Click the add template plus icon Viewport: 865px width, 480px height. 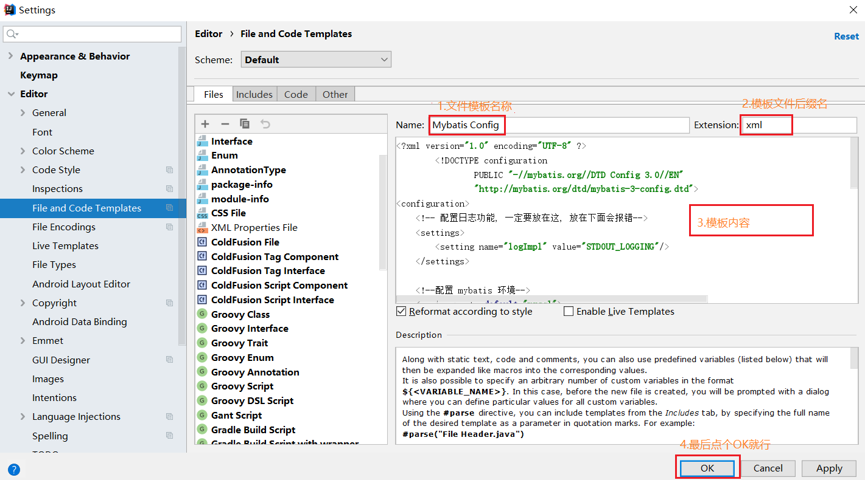(x=205, y=124)
